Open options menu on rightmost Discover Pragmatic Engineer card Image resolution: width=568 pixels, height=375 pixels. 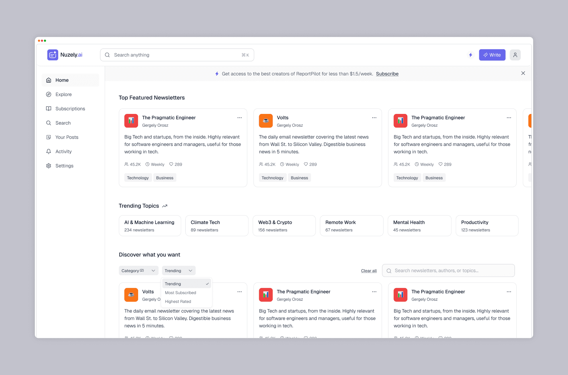pos(509,292)
